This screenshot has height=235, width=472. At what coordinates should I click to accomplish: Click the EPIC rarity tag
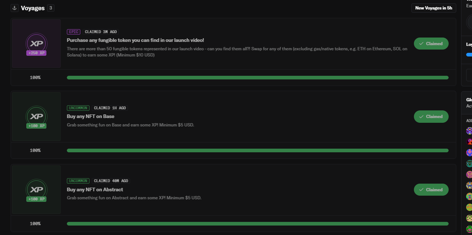(x=73, y=32)
